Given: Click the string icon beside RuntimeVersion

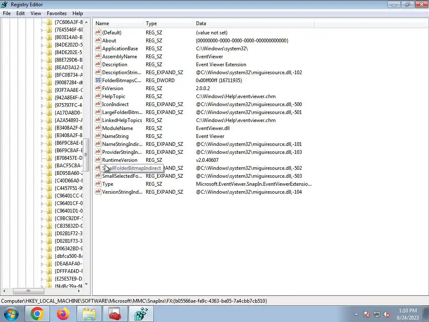Looking at the screenshot, I should point(98,160).
